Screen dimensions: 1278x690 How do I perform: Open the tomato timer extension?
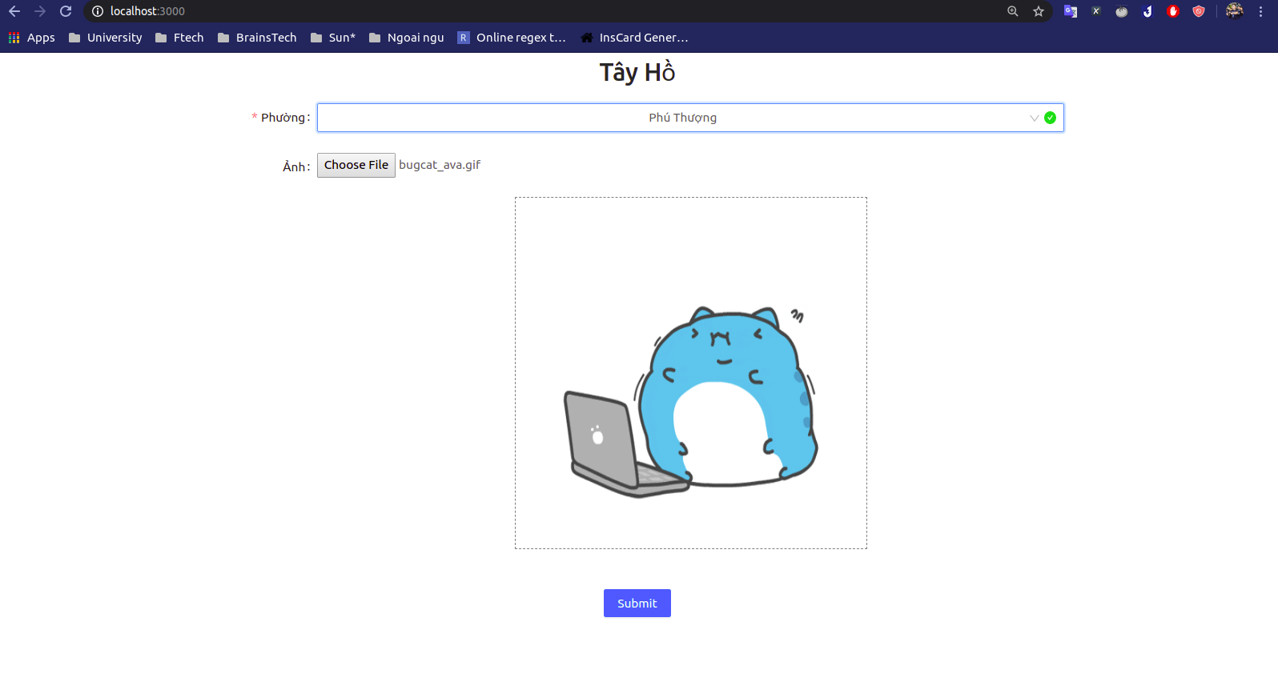tap(1122, 11)
